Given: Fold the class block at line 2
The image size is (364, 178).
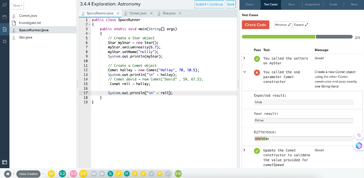Looking at the screenshot, I should tap(89, 24).
